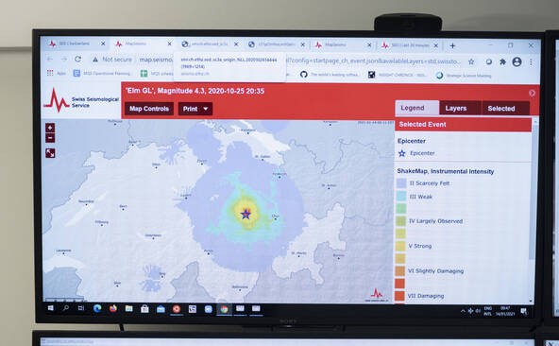Click the II Scarcely Felt color swatch
This screenshot has width=559, height=346.
tap(401, 183)
